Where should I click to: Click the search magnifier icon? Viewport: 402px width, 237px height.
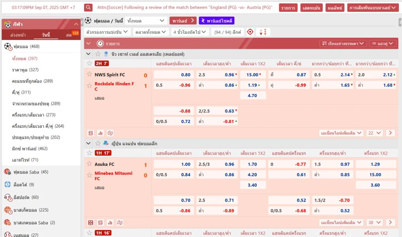click(88, 7)
